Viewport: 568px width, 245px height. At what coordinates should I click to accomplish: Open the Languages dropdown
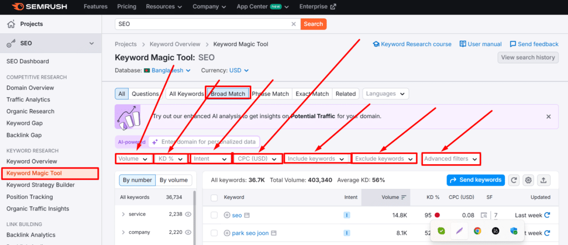tap(386, 94)
